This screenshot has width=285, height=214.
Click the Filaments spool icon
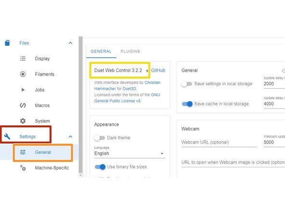(23, 74)
